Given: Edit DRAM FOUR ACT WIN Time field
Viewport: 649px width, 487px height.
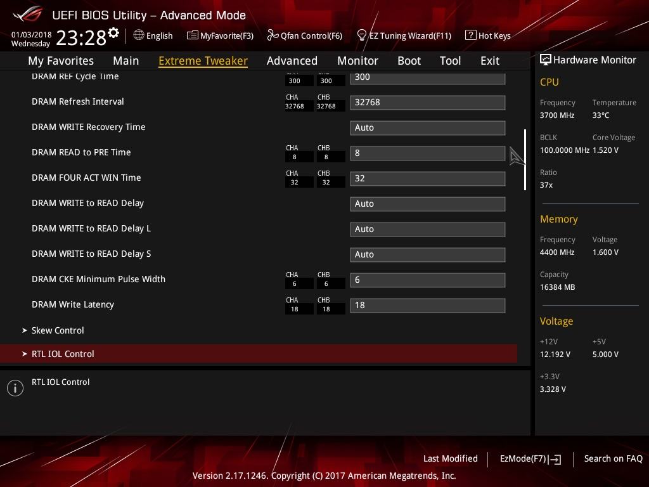Looking at the screenshot, I should point(428,178).
